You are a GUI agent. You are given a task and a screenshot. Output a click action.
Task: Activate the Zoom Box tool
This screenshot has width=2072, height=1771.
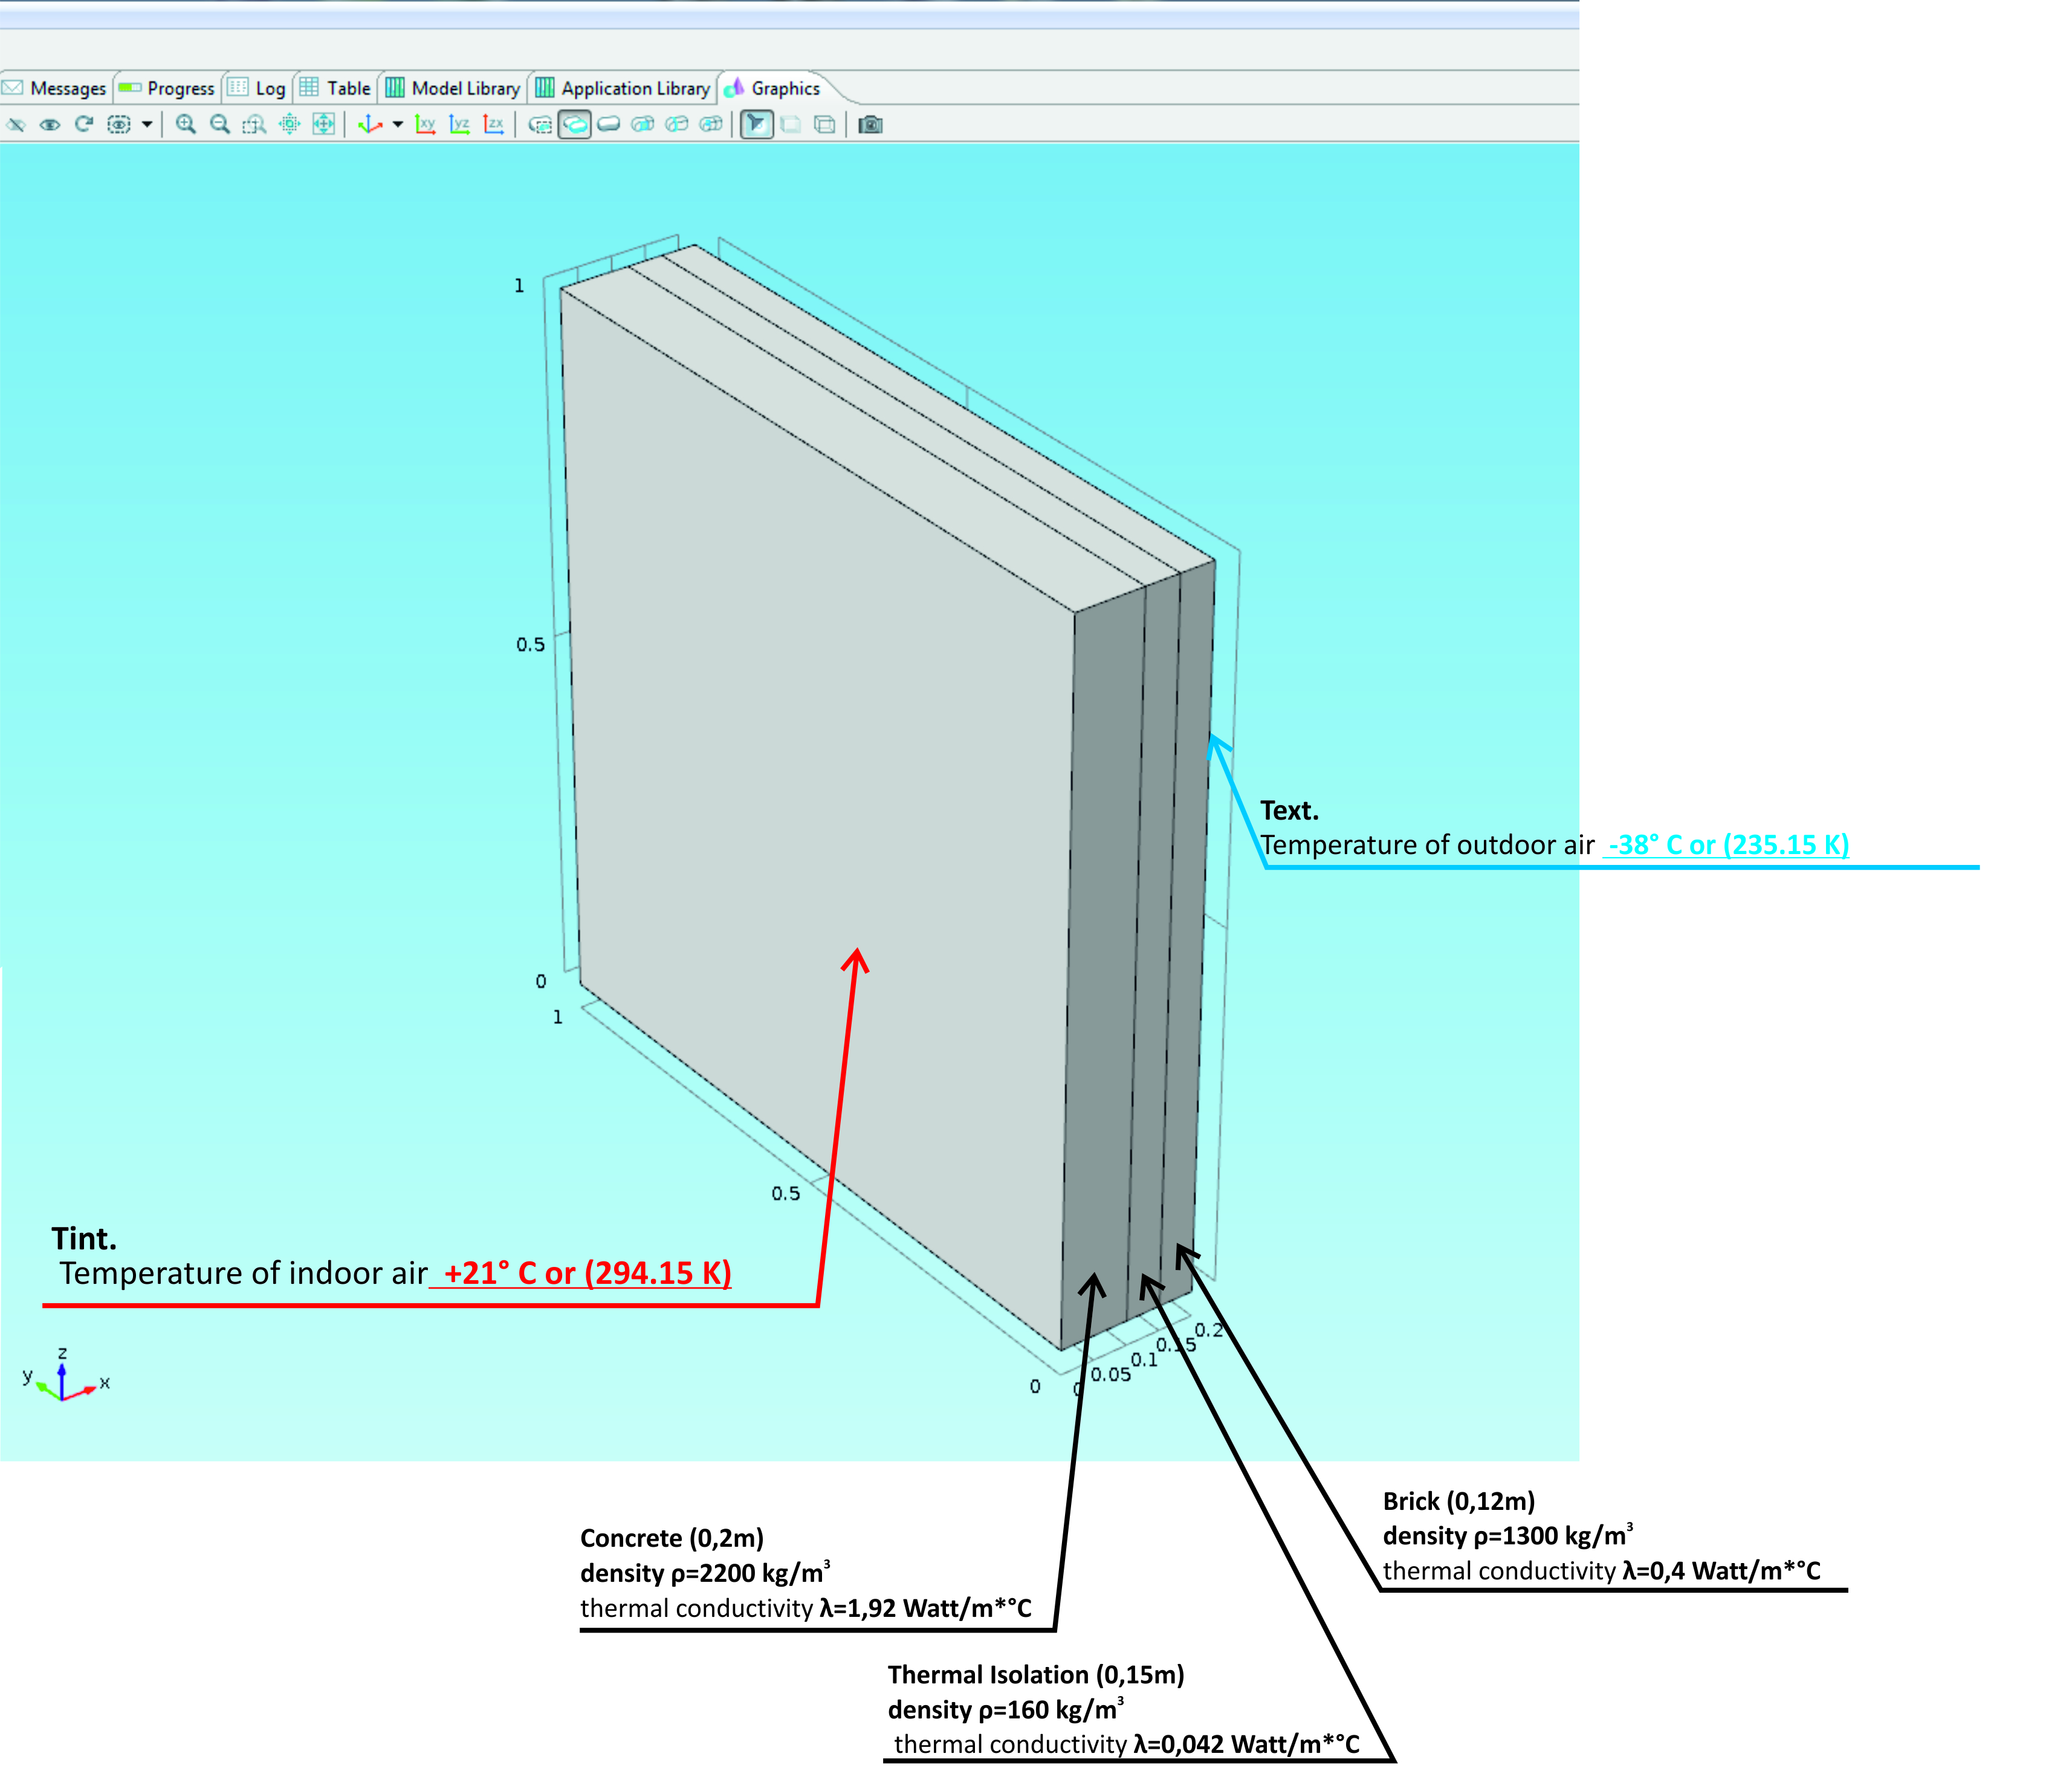(254, 124)
